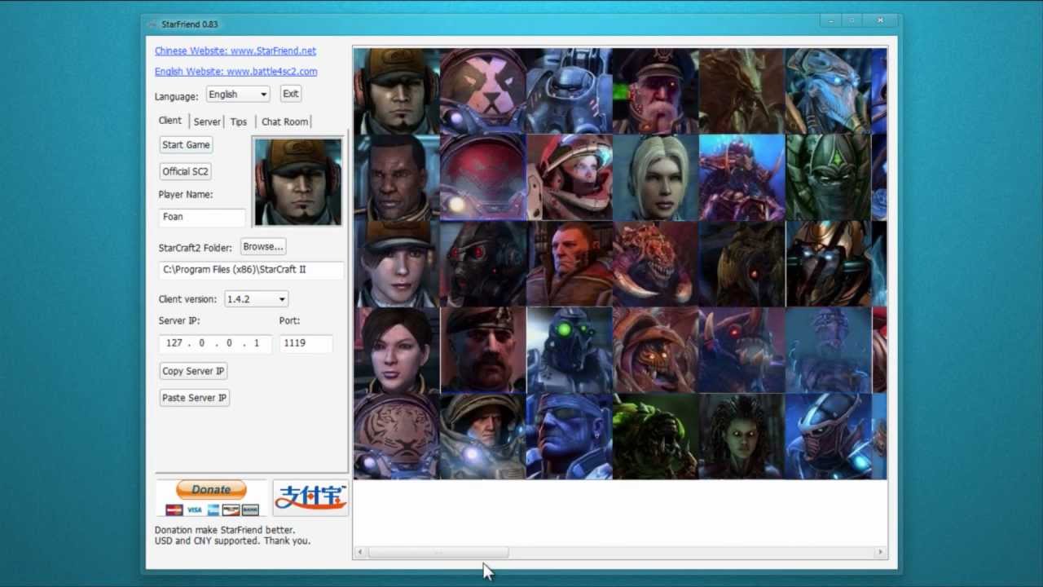1043x587 pixels.
Task: Edit the Port field showing 1119
Action: click(306, 343)
